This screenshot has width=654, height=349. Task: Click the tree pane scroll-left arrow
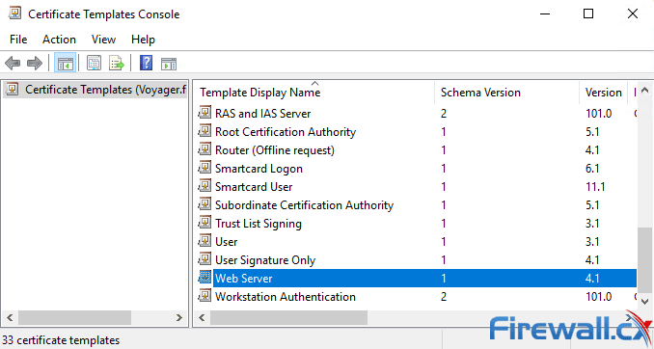tap(10, 318)
